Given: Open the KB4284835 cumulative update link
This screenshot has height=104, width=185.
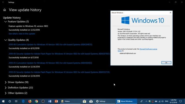Looking at the screenshot, I should pos(50,44).
